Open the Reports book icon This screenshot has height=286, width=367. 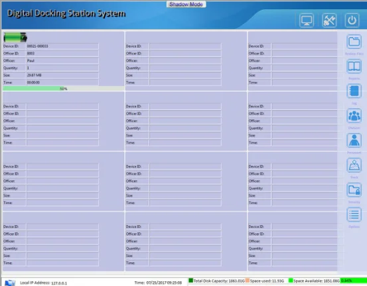tap(354, 66)
